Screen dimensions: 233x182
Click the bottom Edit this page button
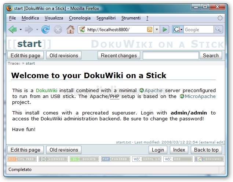pyautogui.click(x=25, y=150)
